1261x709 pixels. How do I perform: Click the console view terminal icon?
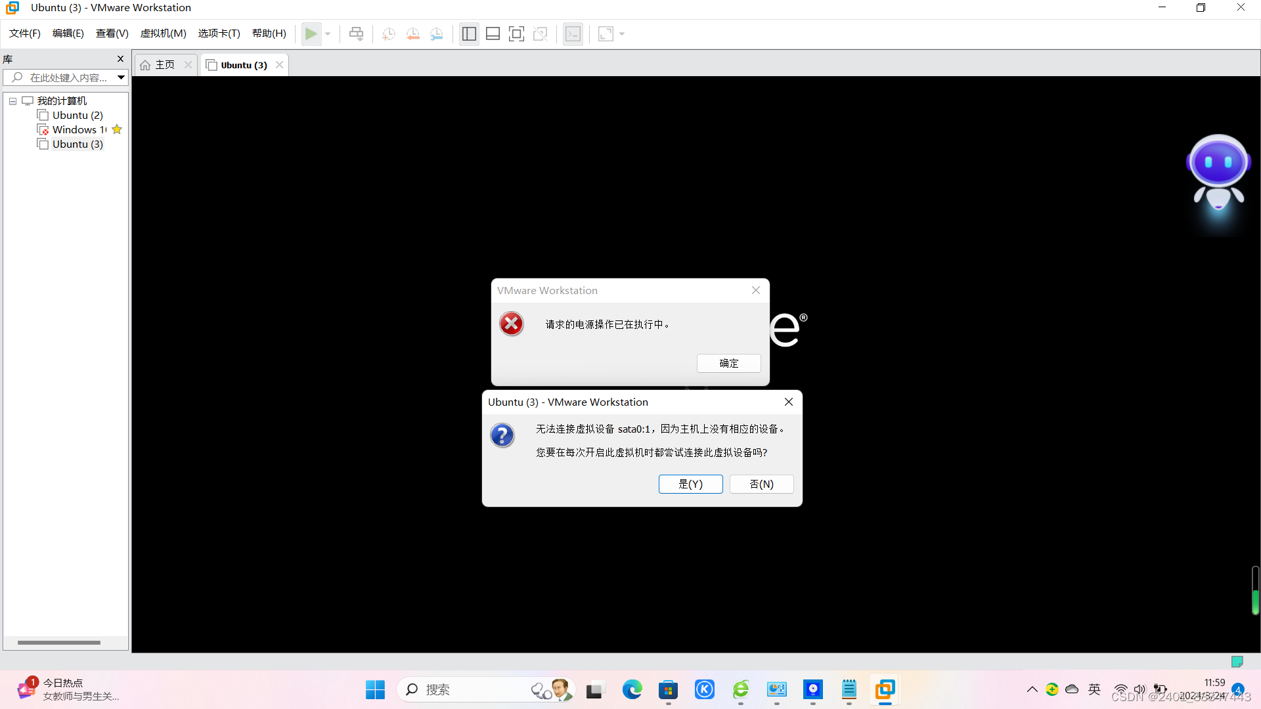573,33
